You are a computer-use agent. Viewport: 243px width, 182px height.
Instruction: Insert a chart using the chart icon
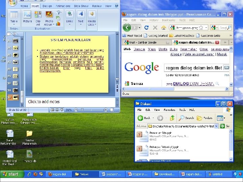tap(58, 24)
